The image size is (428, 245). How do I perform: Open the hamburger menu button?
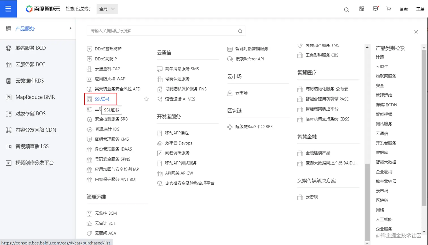[8, 9]
